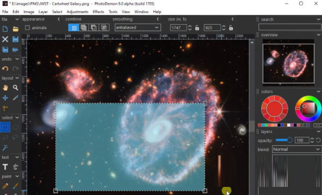Toggle the height lock icon
Image resolution: width=322 pixels, height=195 pixels.
(x=231, y=27)
